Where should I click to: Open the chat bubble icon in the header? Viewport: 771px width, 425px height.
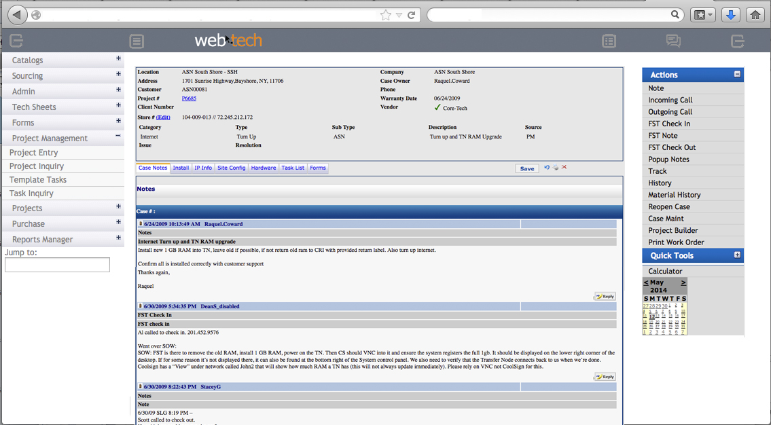tap(673, 41)
